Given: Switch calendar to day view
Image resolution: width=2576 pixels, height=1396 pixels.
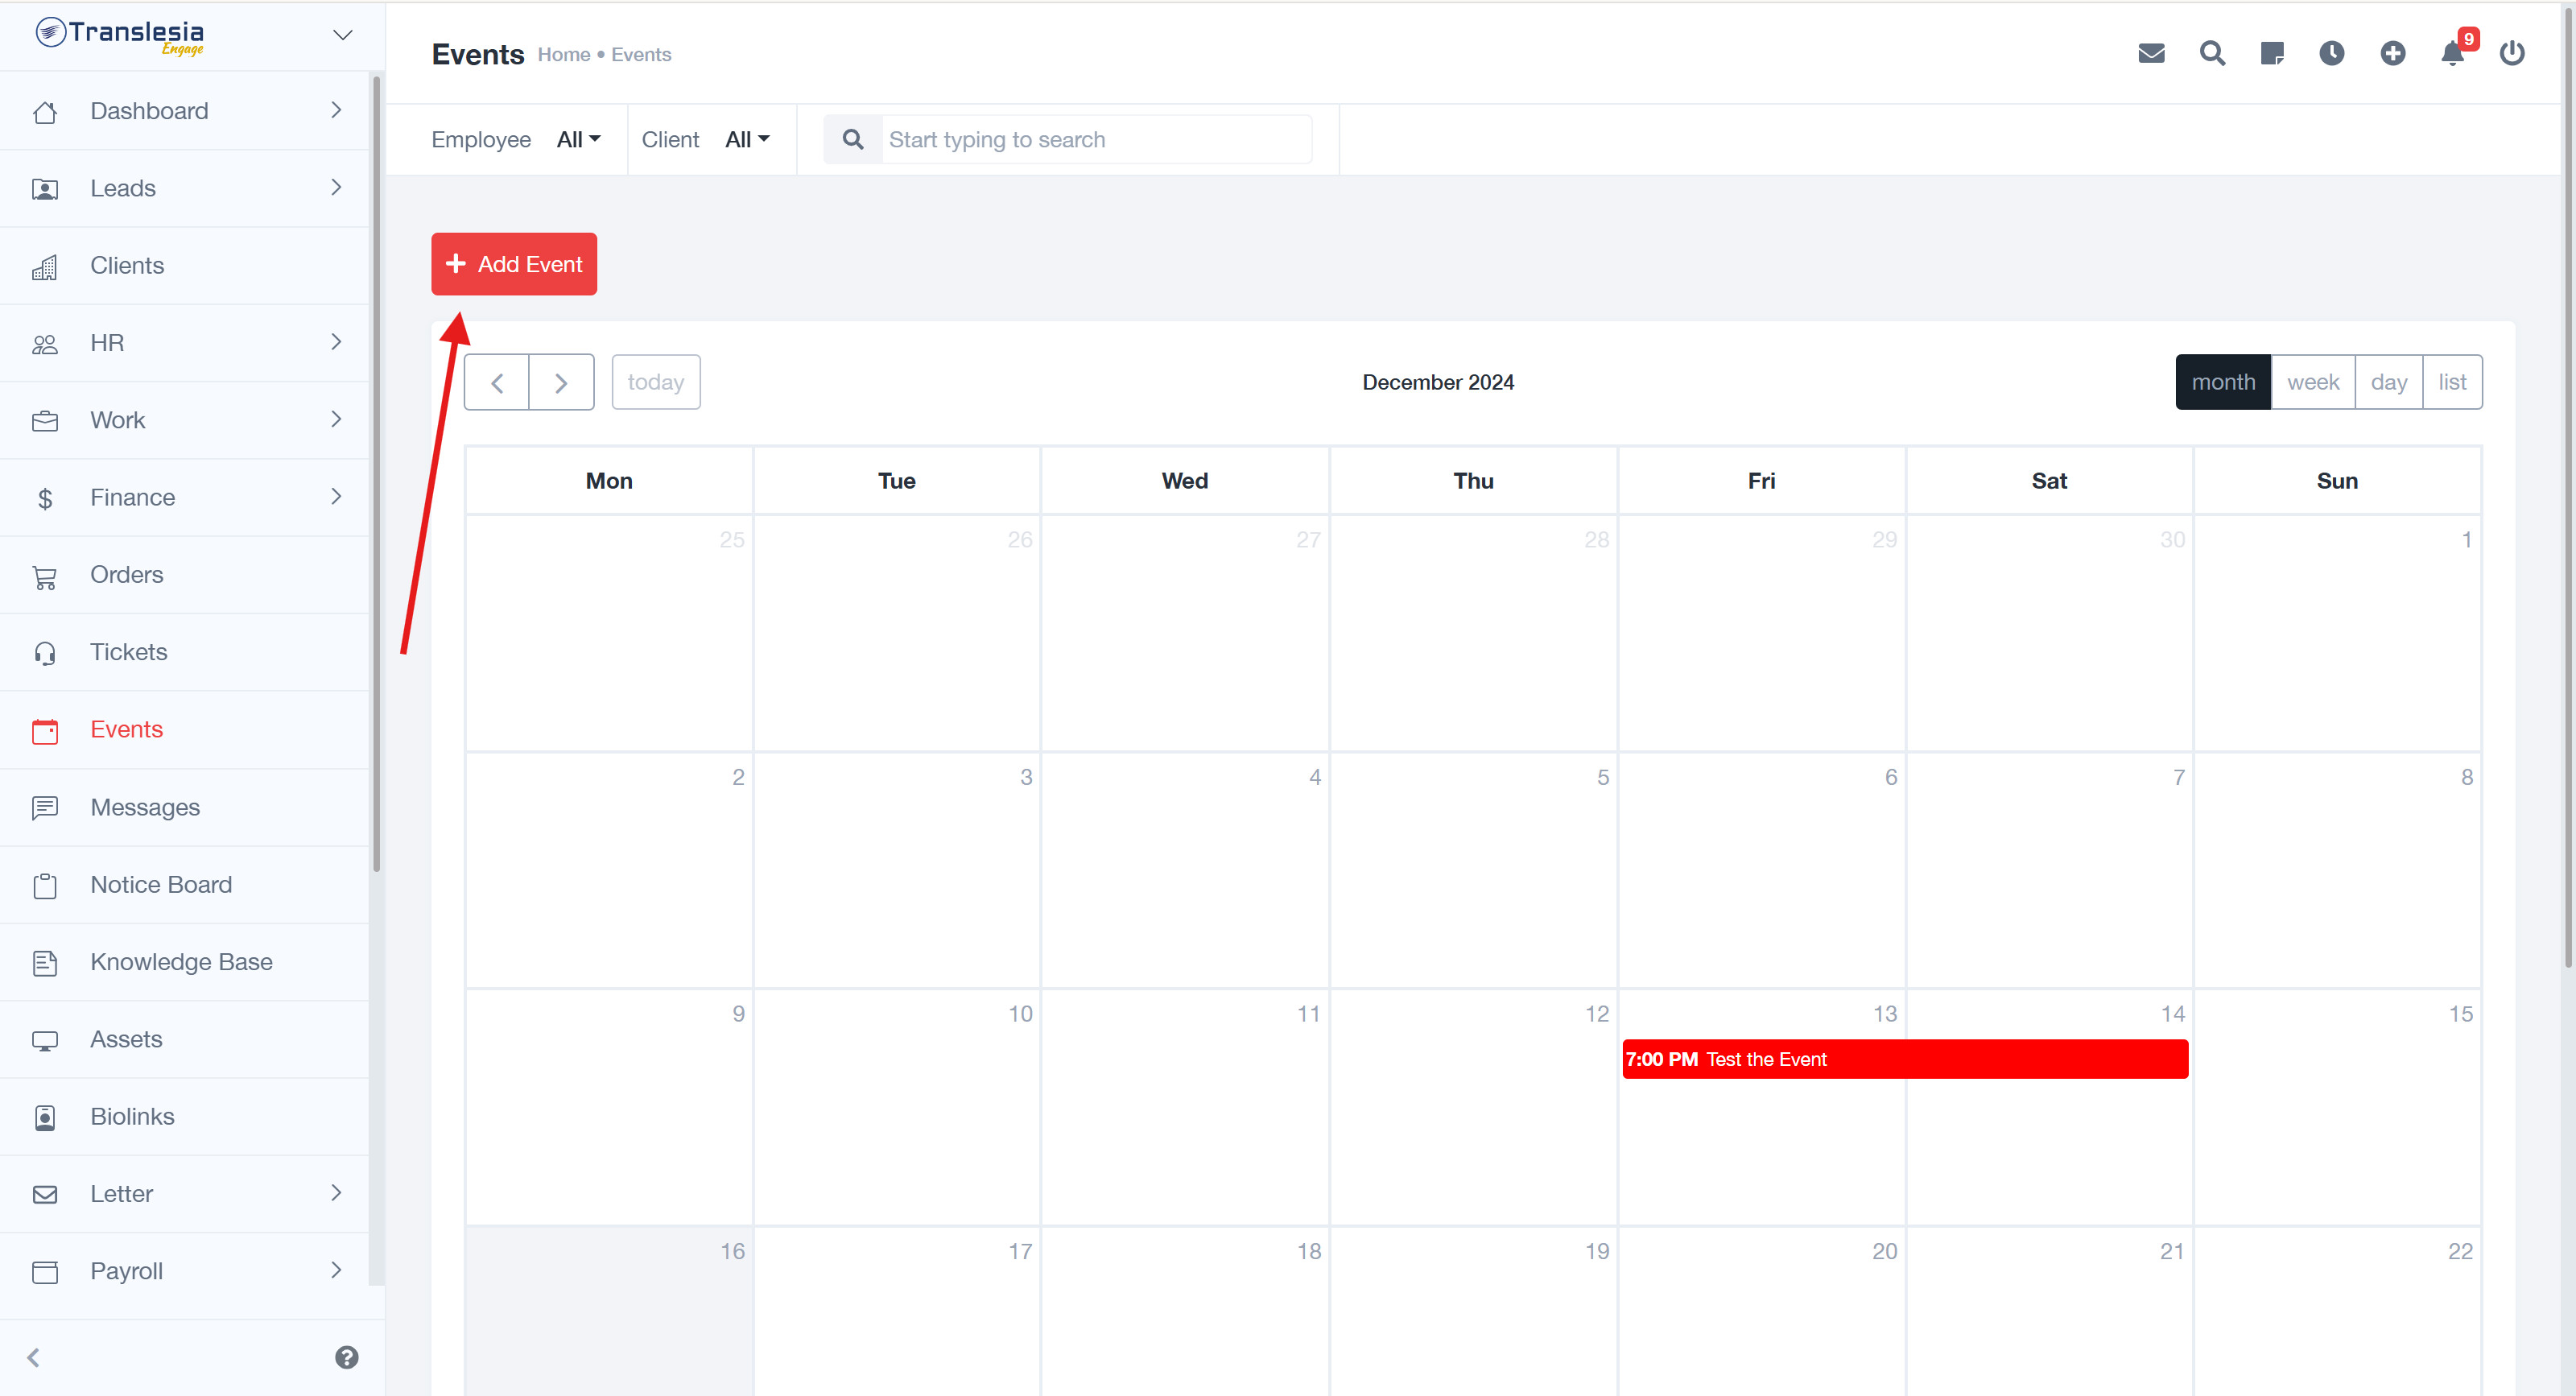Looking at the screenshot, I should coord(2388,382).
